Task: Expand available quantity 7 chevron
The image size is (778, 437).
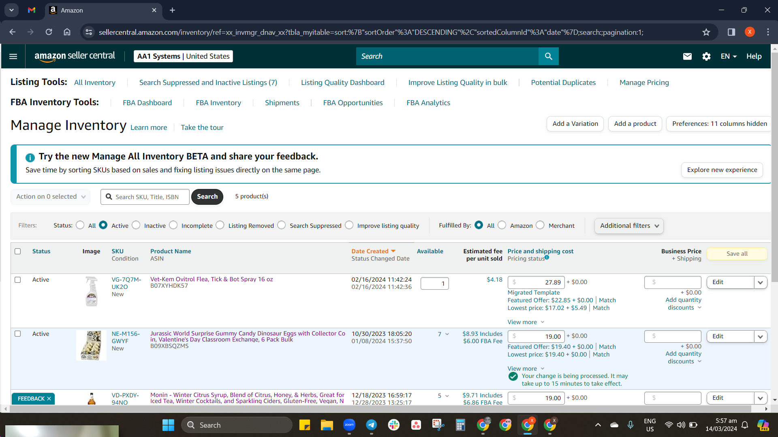Action: 447,334
